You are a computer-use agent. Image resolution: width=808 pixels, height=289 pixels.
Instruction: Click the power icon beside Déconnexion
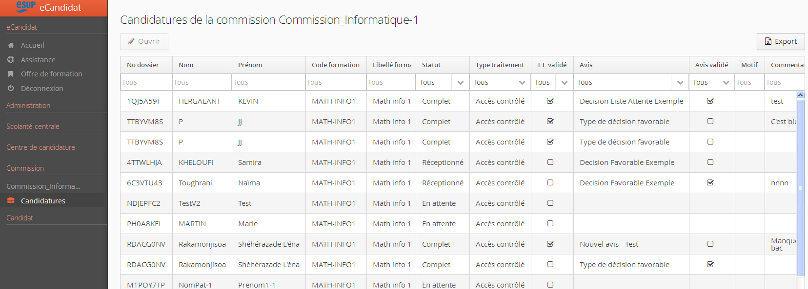[x=11, y=89]
